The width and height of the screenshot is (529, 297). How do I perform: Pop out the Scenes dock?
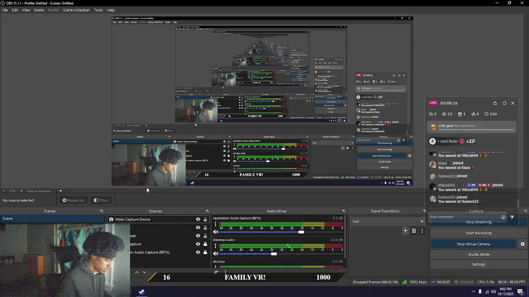[x=102, y=211]
